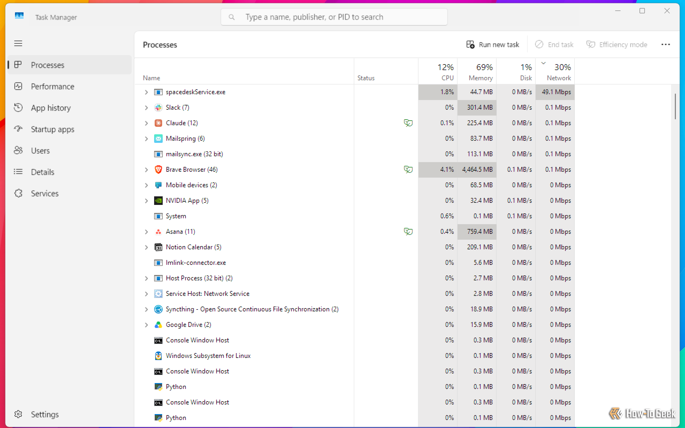Image resolution: width=685 pixels, height=428 pixels.
Task: Click efficiency leaf icon on Asana row
Action: click(408, 232)
